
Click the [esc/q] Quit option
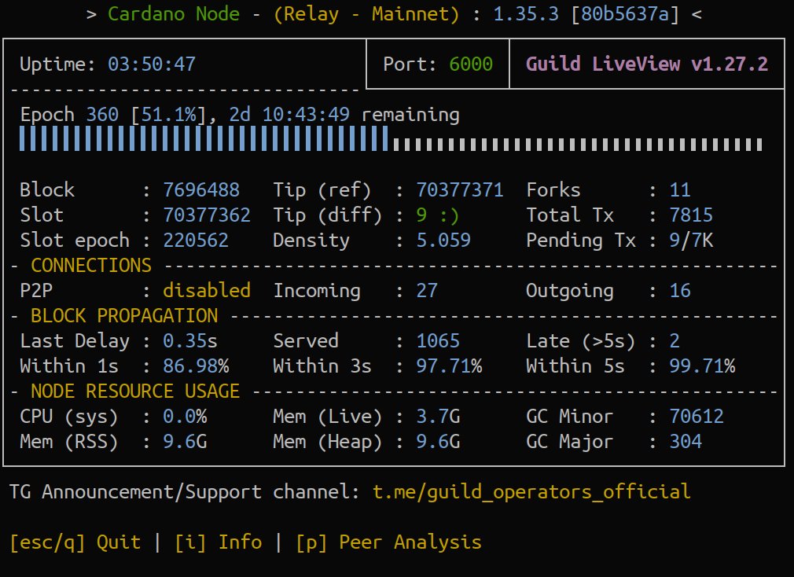pos(75,542)
